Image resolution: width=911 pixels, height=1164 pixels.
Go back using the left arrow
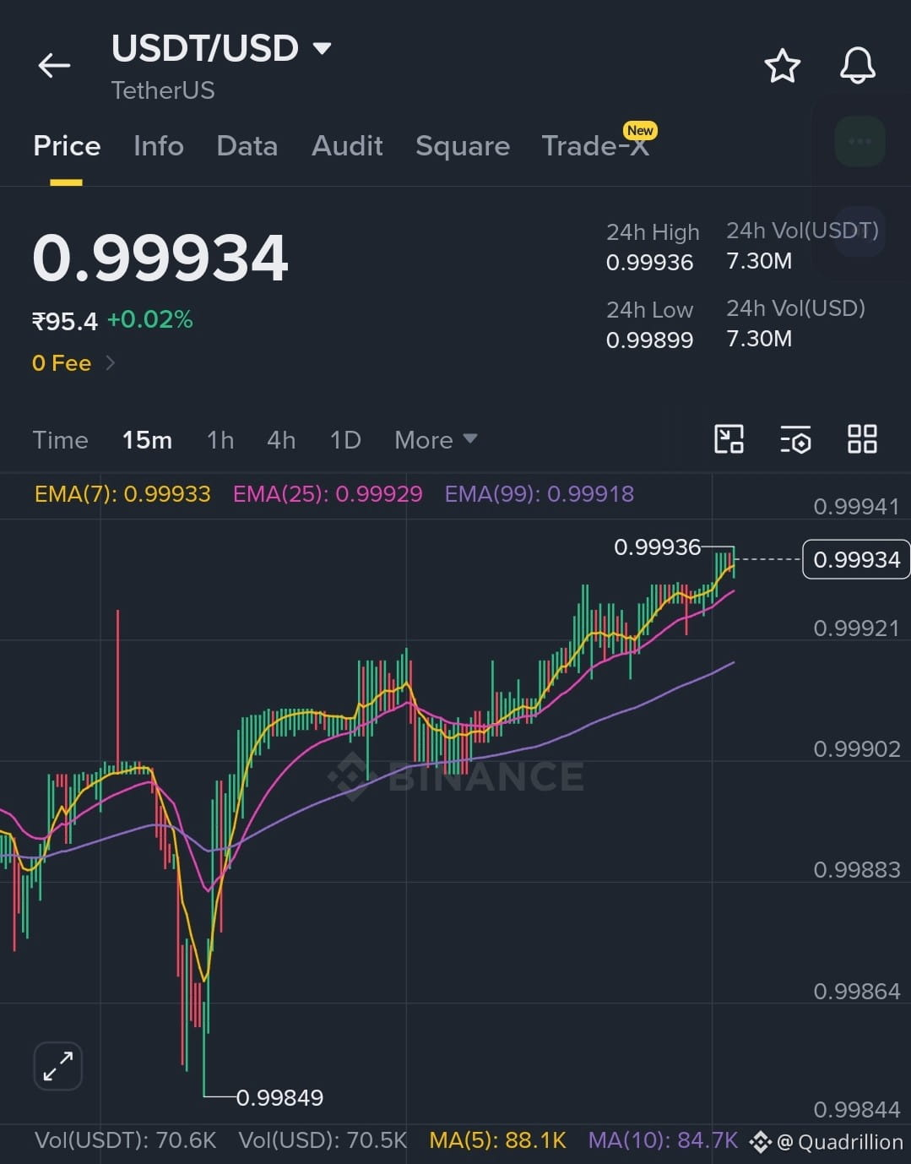click(54, 65)
